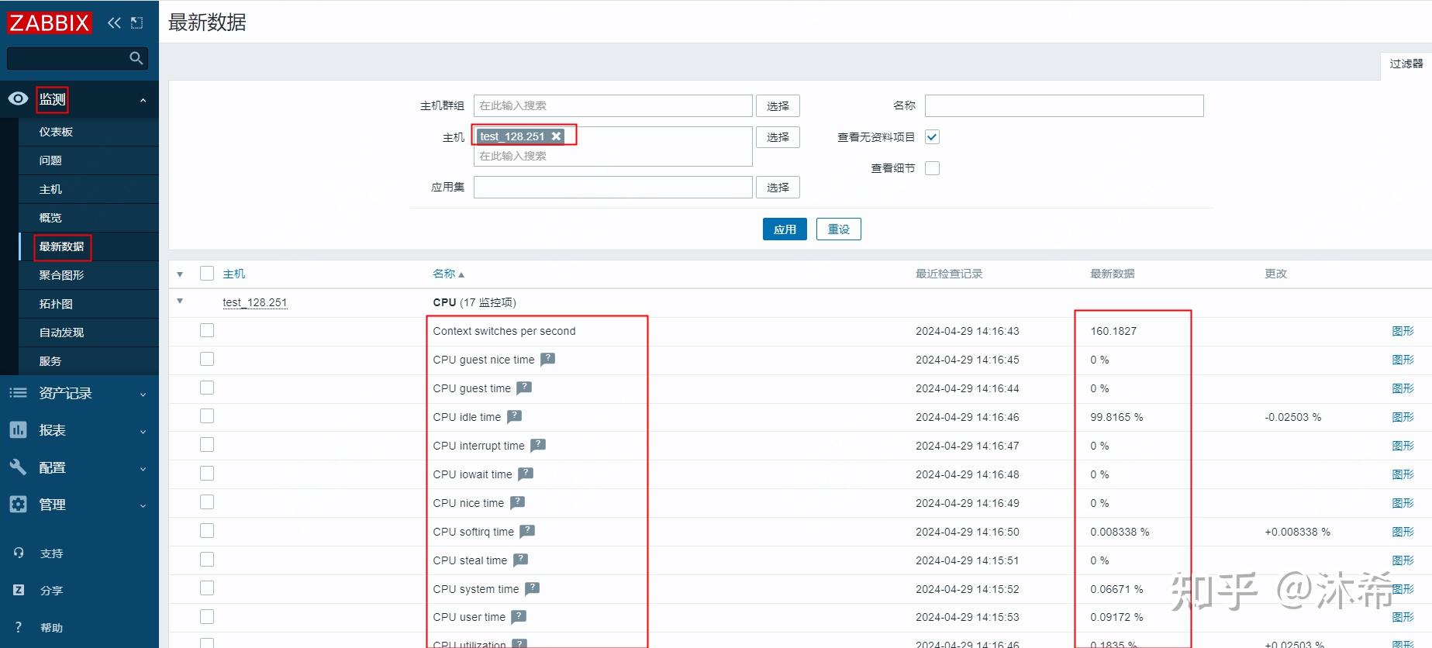Collapse all groups via header triangle
The image size is (1432, 648).
(180, 274)
